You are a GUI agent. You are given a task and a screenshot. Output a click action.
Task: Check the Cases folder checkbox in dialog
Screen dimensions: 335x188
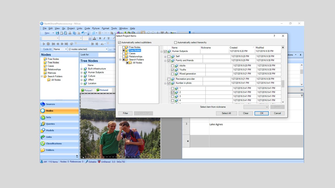click(124, 54)
